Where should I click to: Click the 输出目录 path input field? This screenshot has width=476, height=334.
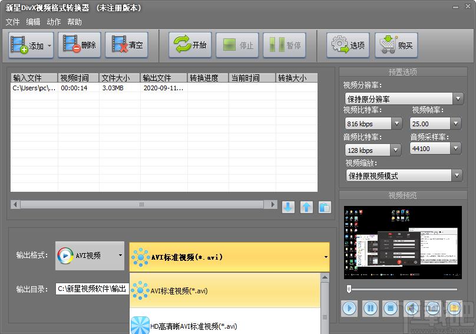pyautogui.click(x=92, y=289)
